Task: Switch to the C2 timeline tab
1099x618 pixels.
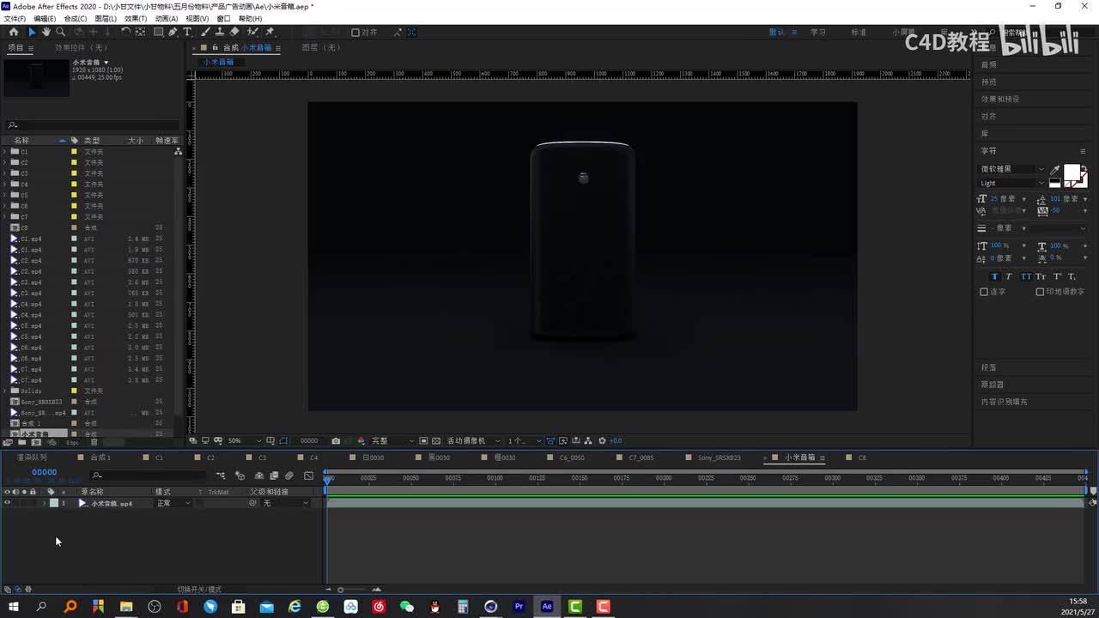Action: 210,457
